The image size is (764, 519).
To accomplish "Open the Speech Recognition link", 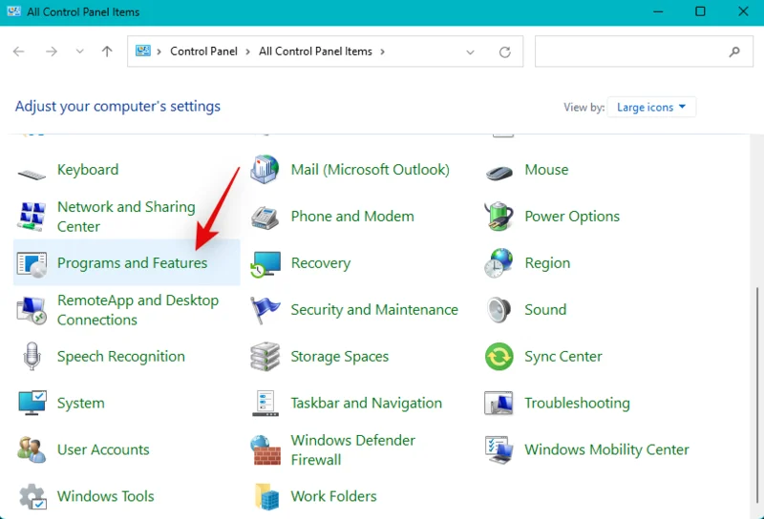I will point(121,357).
